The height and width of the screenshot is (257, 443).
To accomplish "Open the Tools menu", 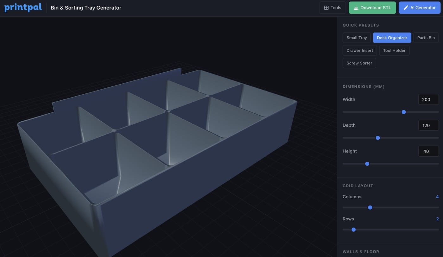I will pos(332,8).
